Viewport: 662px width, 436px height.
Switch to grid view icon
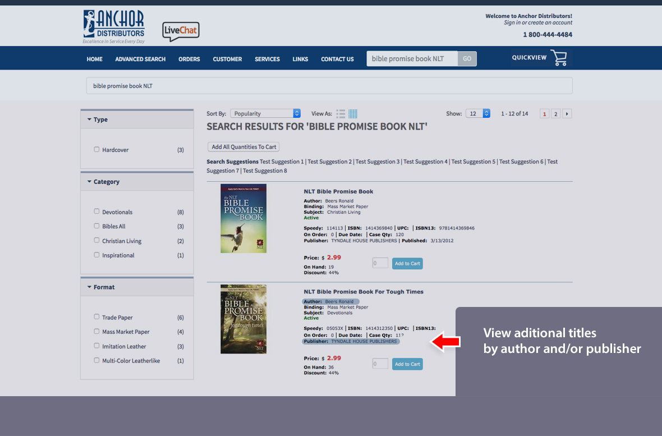(x=353, y=114)
